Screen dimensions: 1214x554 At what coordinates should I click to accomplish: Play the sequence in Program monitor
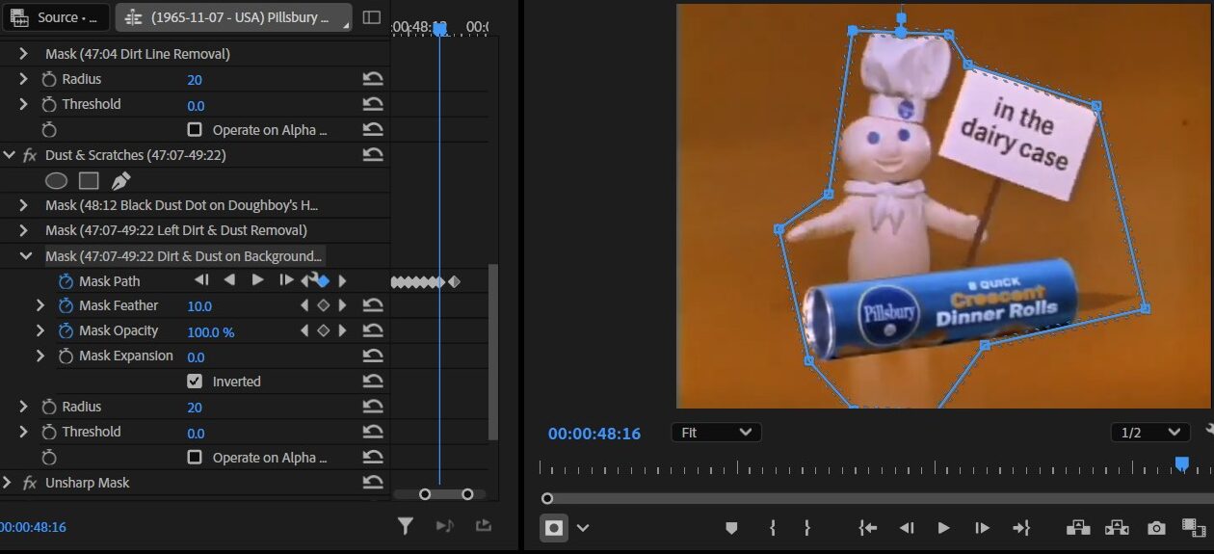(x=943, y=528)
